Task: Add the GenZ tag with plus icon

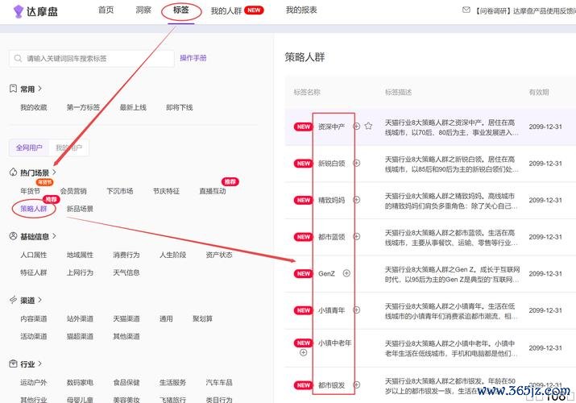Action: click(346, 273)
